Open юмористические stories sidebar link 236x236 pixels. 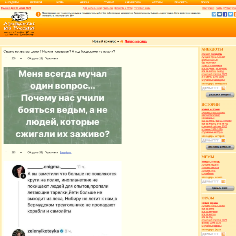click(211, 115)
